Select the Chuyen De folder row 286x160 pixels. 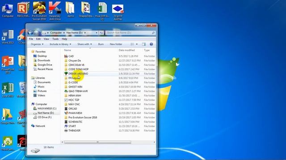(110, 60)
